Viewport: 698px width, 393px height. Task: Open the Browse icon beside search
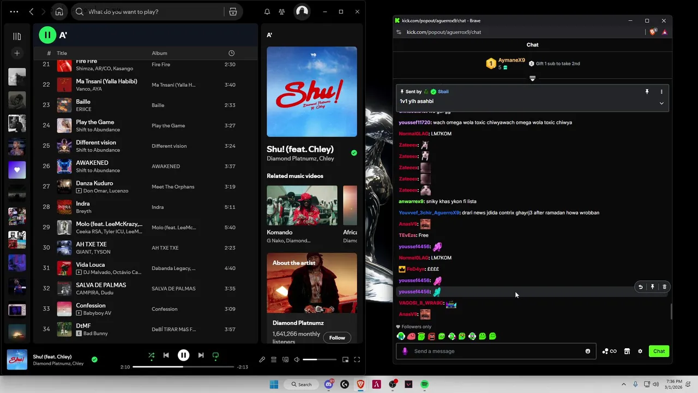233,11
